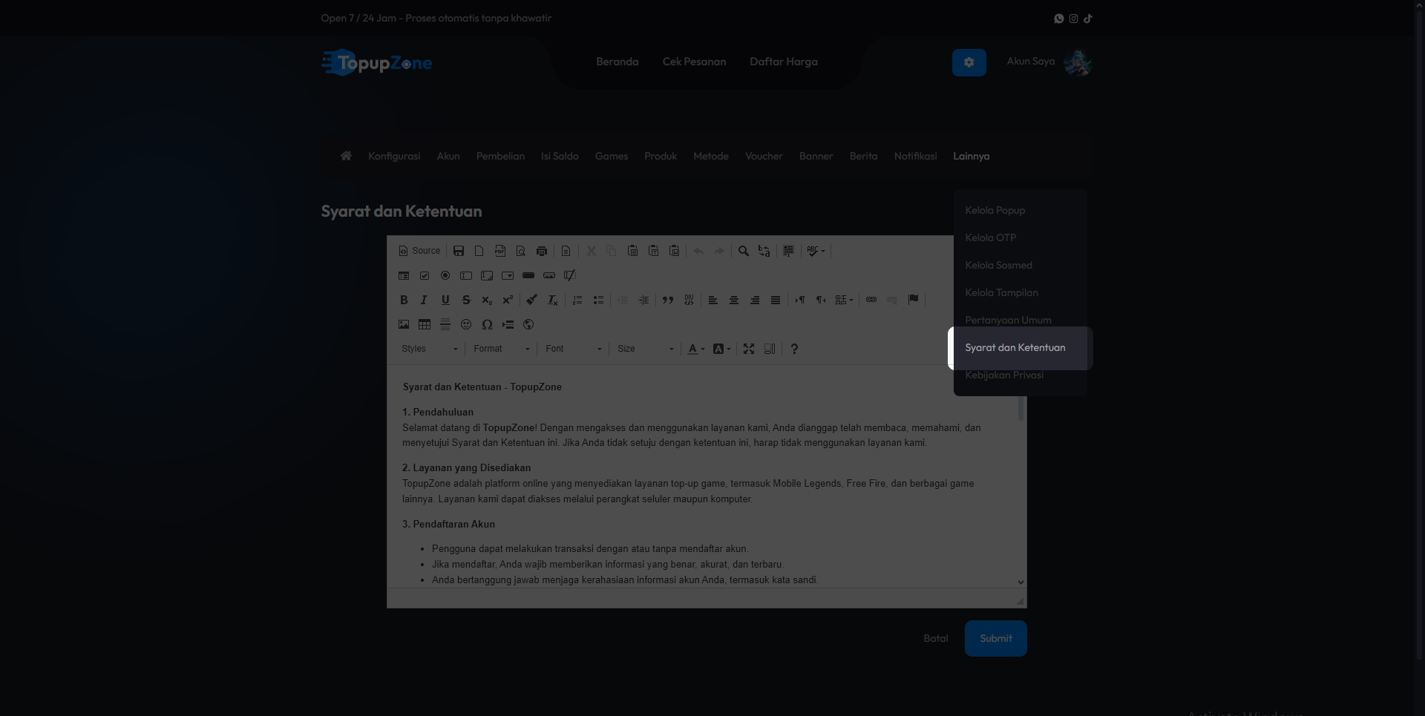Open the Templates icon
The height and width of the screenshot is (716, 1425).
(566, 251)
